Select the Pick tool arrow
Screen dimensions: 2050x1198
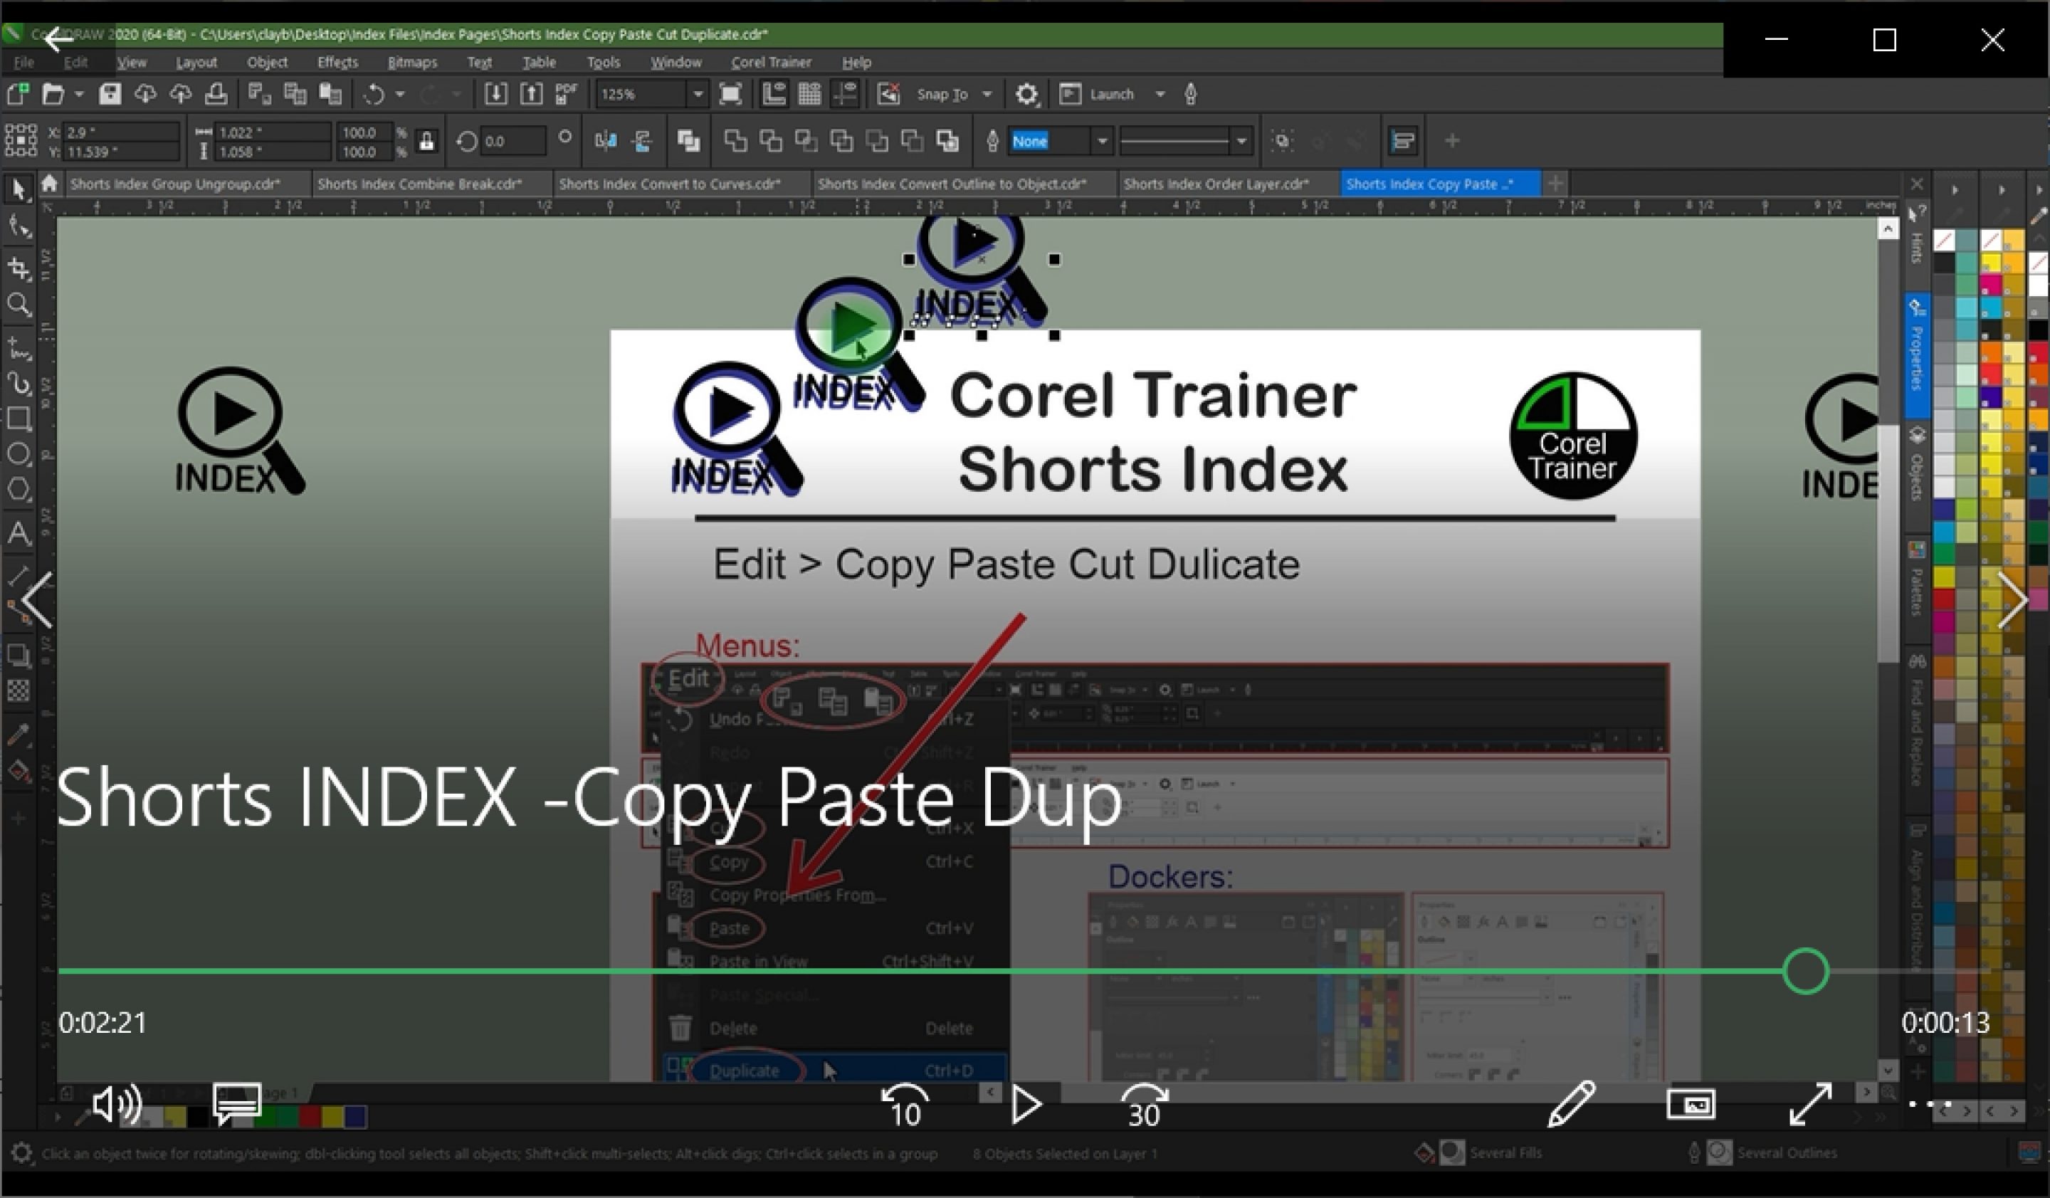click(18, 189)
